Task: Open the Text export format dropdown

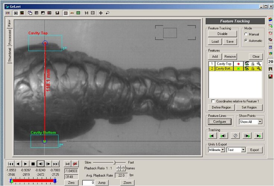Action: [243, 150]
